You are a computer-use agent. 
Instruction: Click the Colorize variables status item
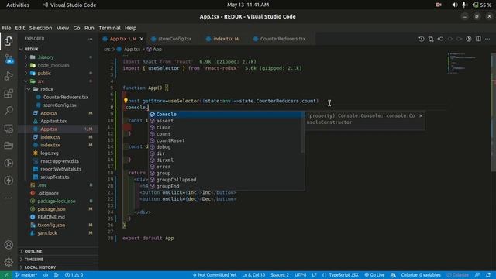coord(420,275)
